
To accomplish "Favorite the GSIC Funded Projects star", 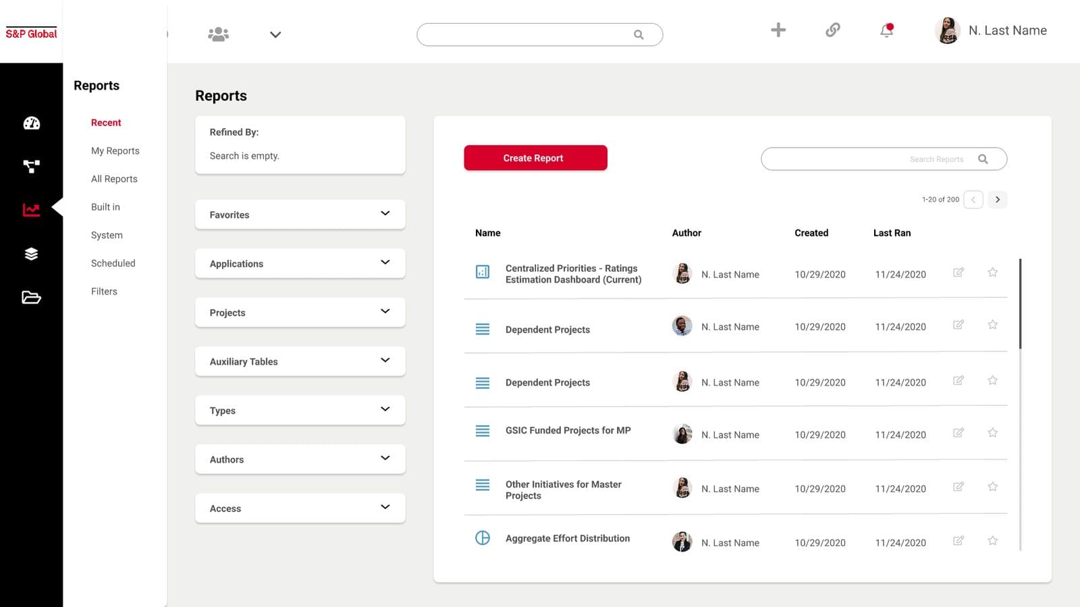I will coord(992,433).
